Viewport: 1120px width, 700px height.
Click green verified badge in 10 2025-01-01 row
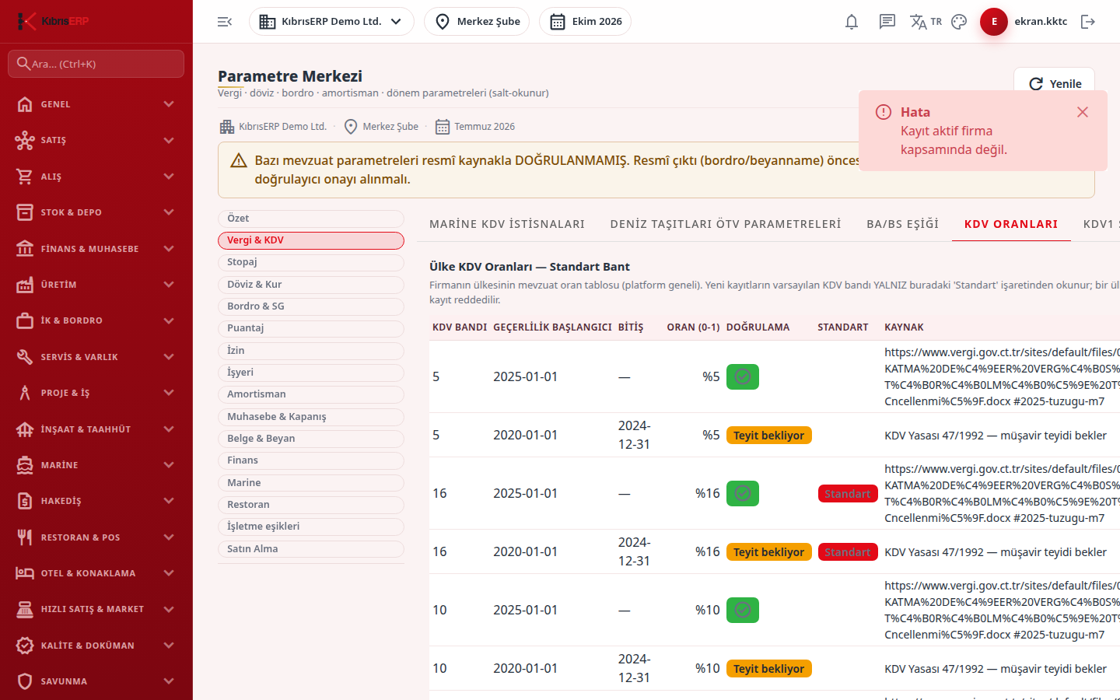point(743,610)
